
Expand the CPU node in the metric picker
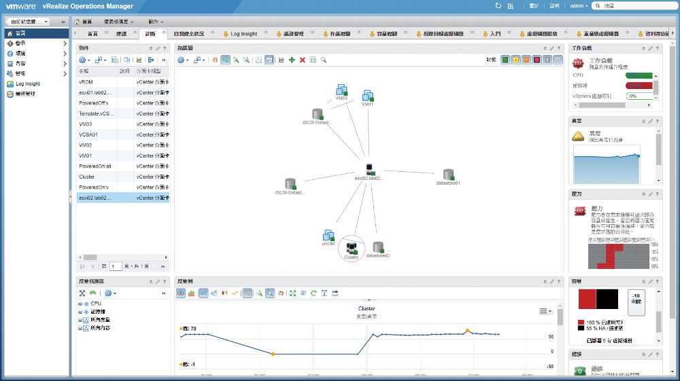(80, 304)
